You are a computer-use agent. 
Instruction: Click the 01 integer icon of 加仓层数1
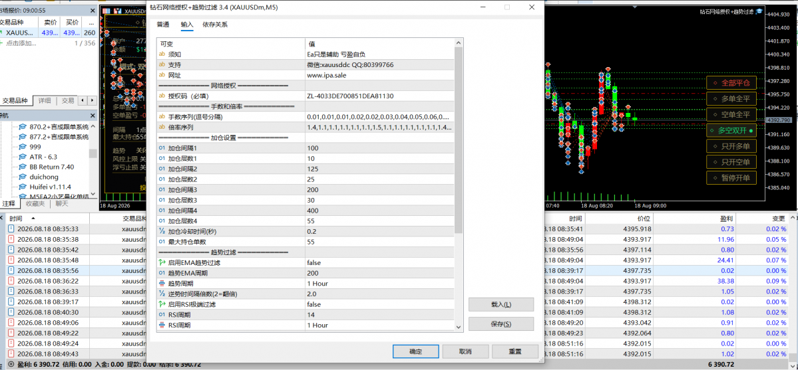coord(162,159)
